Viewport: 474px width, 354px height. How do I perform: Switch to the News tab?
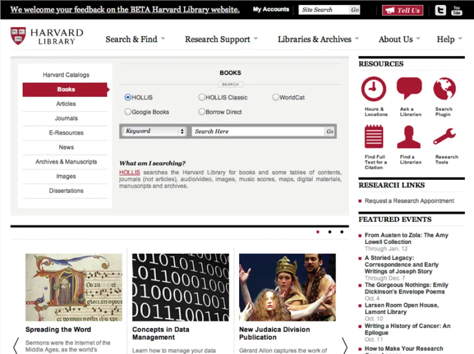click(66, 148)
